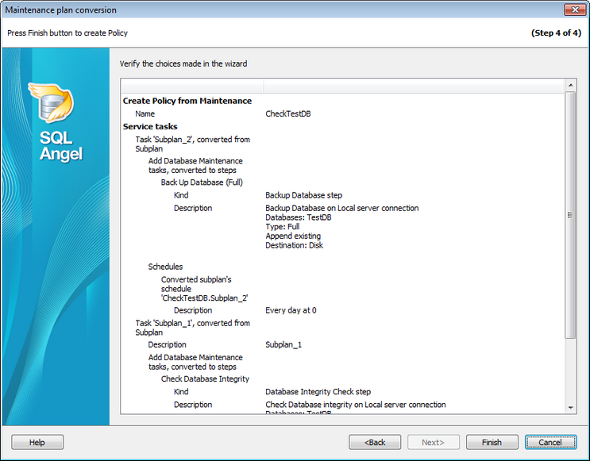Select the 'Back Up Database (Full)' row
The width and height of the screenshot is (590, 461).
(x=202, y=182)
